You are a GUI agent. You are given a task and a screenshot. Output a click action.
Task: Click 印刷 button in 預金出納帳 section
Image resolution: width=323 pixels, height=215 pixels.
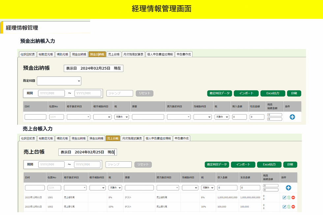pyautogui.click(x=294, y=94)
